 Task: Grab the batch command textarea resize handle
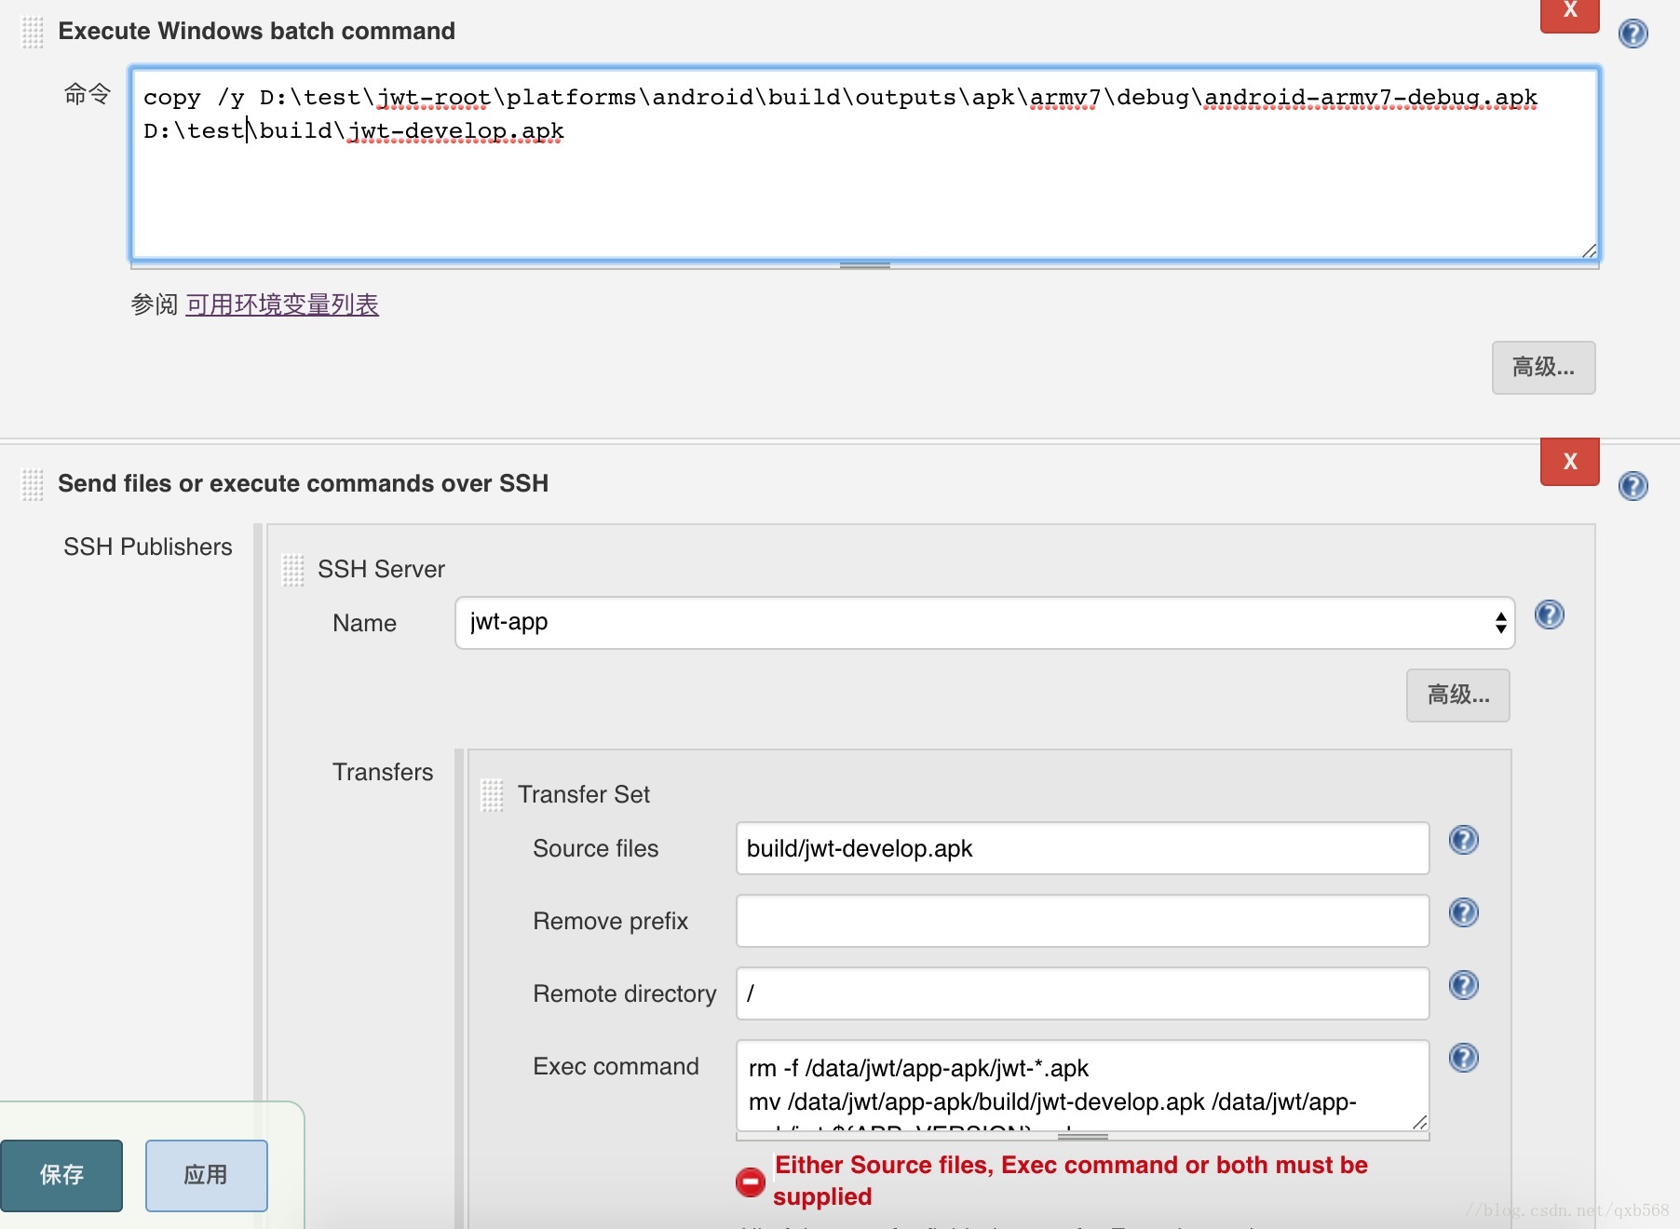[1589, 250]
